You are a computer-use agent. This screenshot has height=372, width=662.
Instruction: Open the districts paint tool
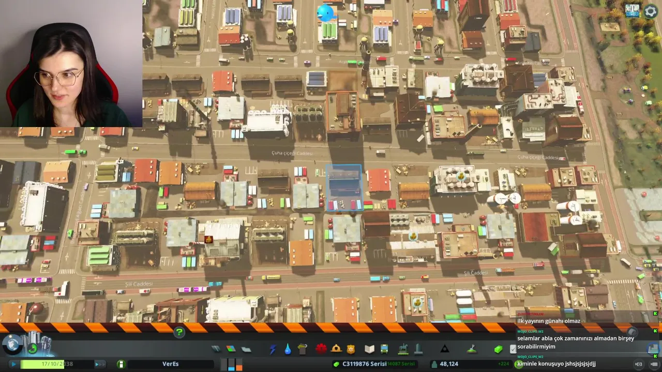click(246, 349)
